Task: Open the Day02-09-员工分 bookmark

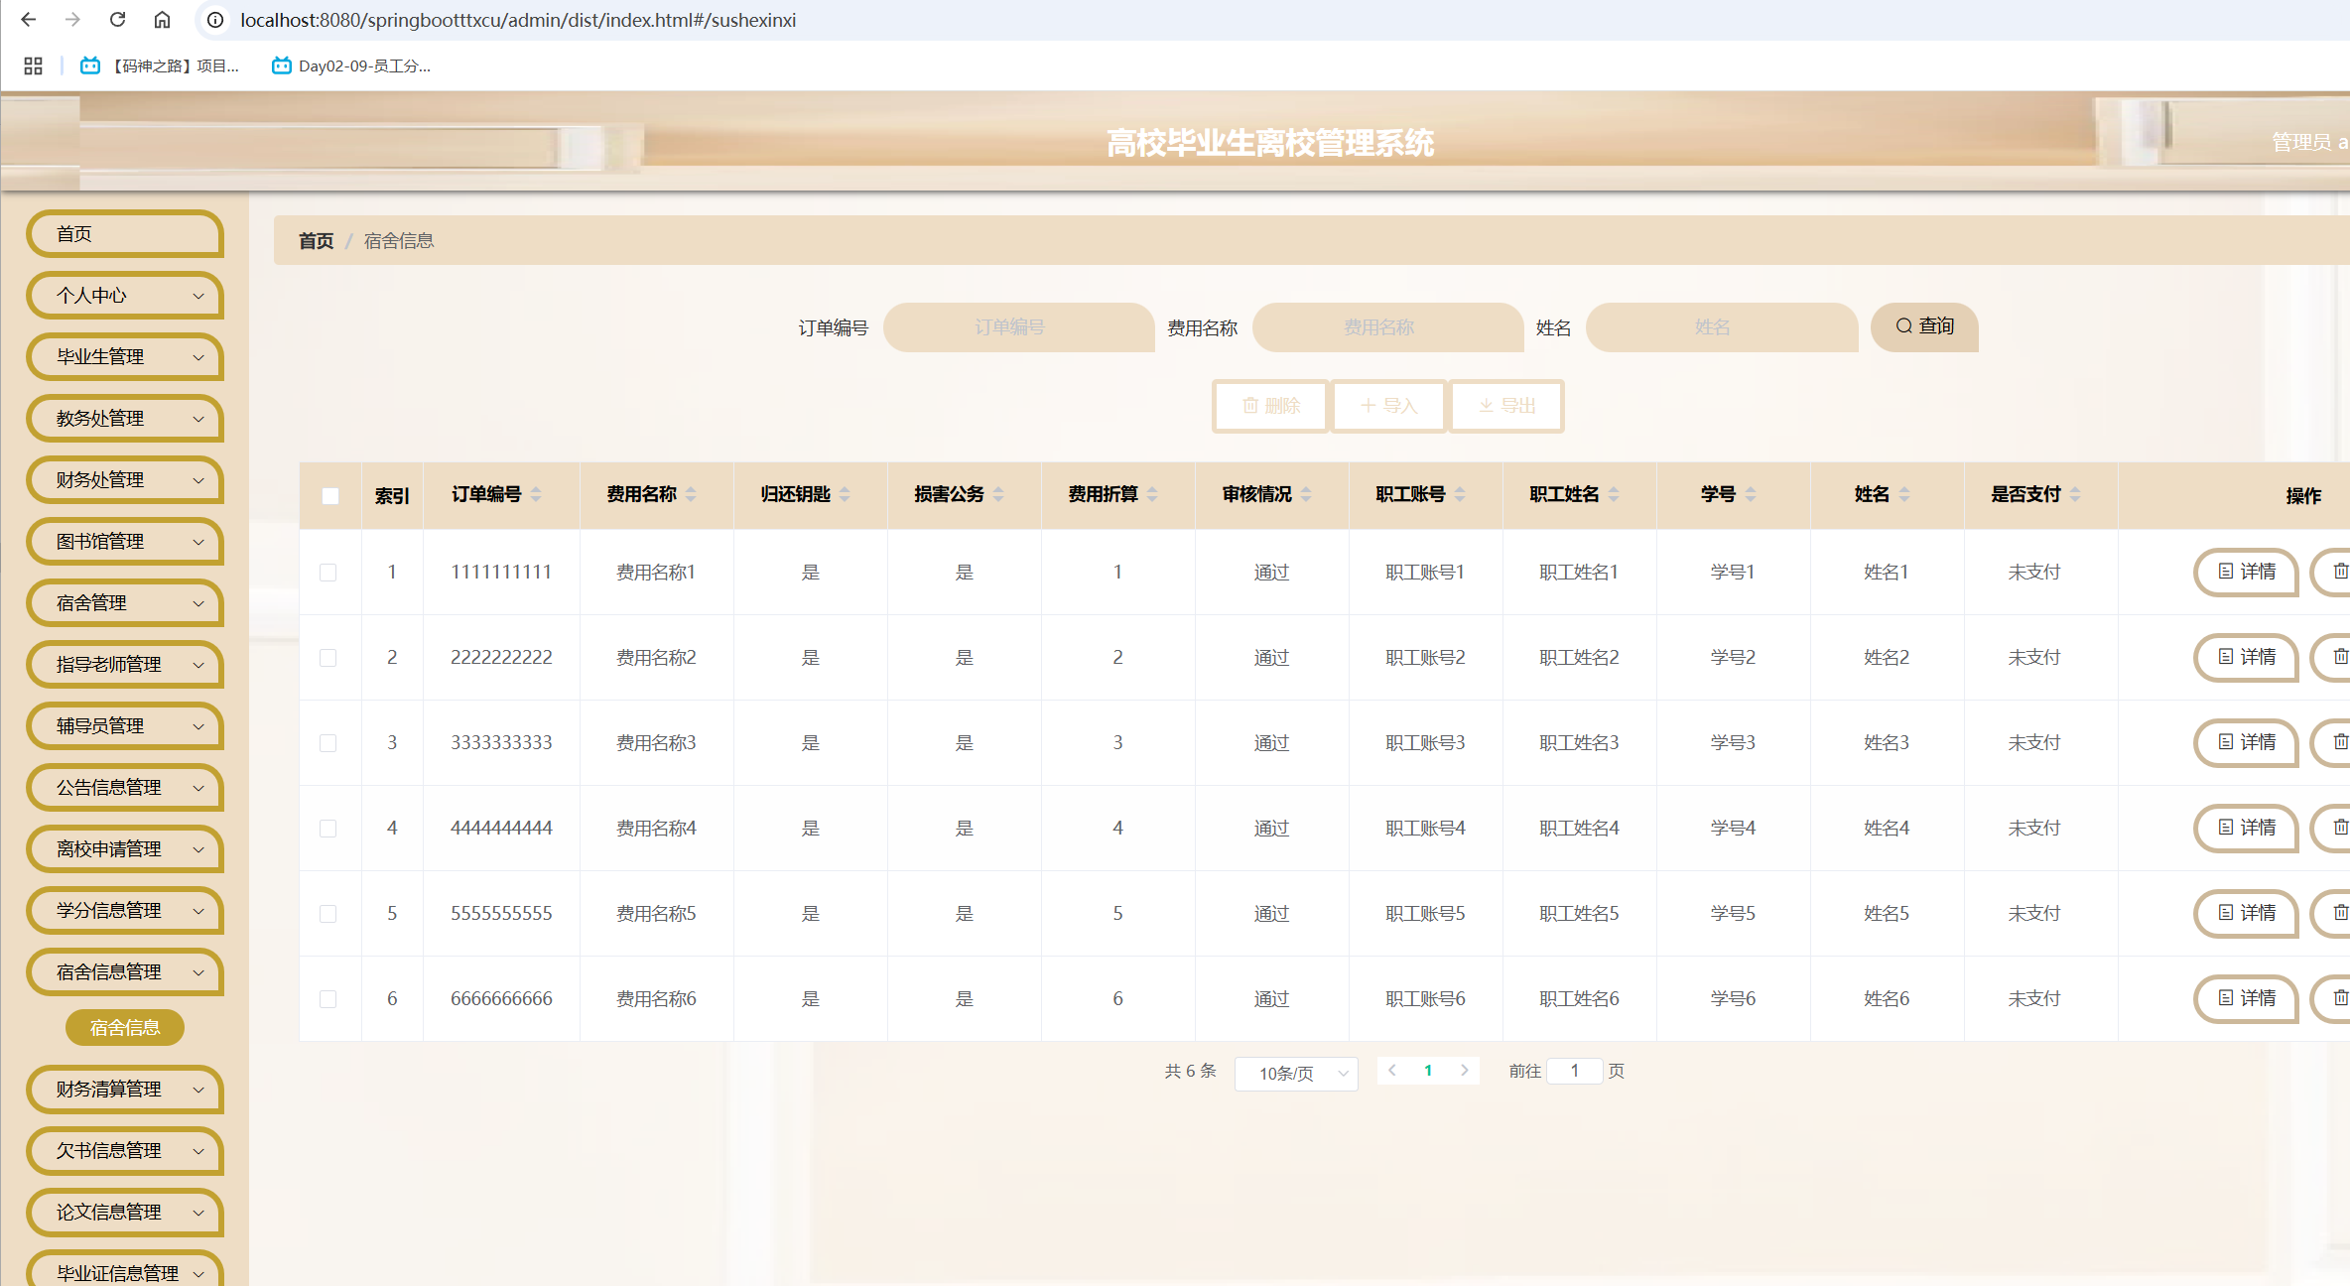Action: [x=351, y=65]
